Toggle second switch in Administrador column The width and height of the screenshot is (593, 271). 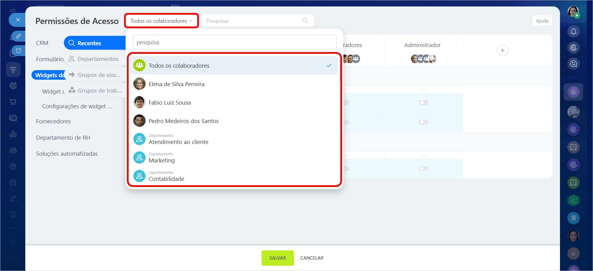pyautogui.click(x=423, y=122)
